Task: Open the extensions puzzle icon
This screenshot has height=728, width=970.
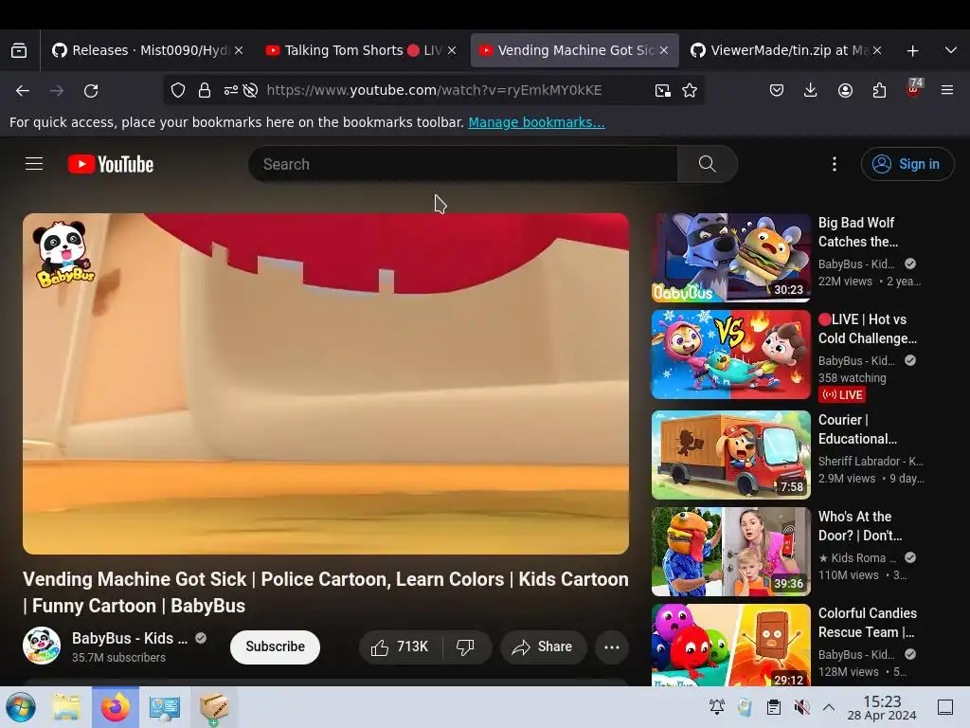Action: 879,90
